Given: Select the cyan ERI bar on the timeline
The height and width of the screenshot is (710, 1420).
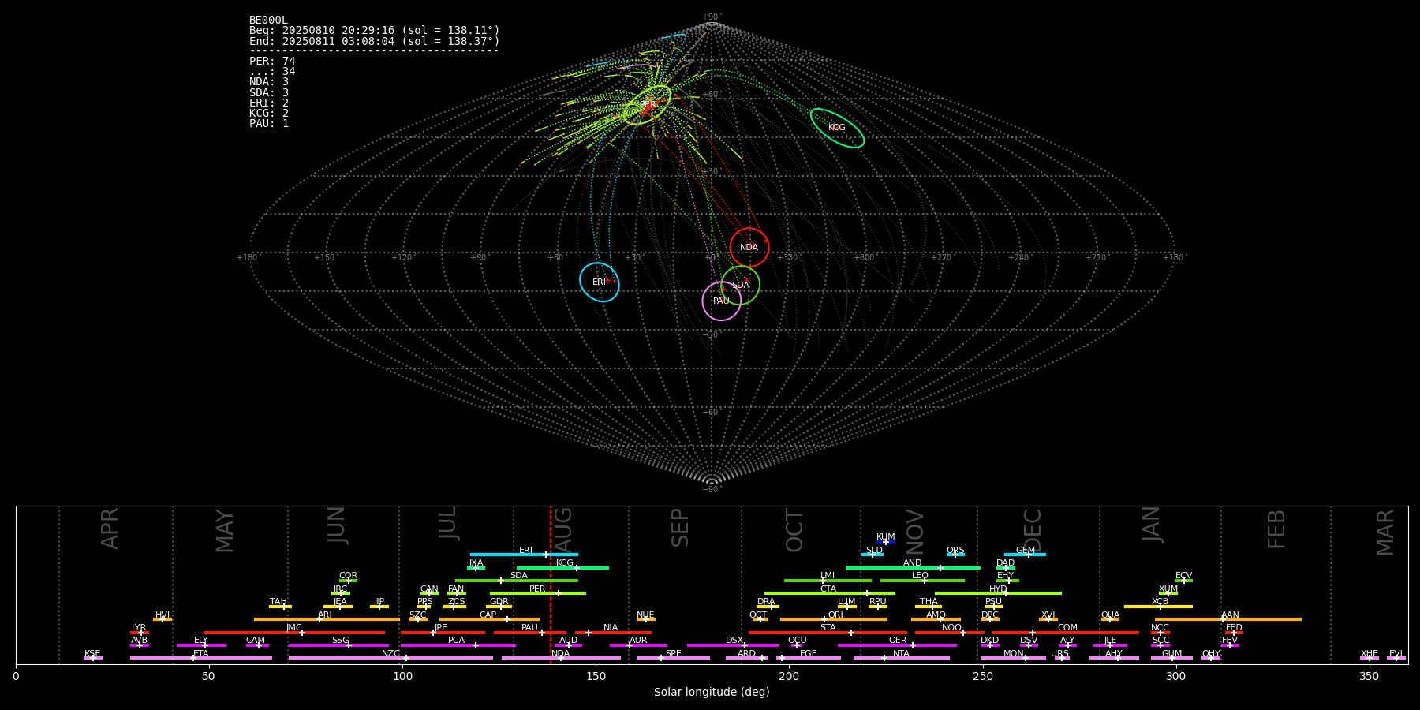Looking at the screenshot, I should [524, 555].
